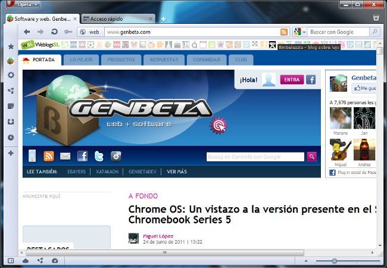This screenshot has width=387, height=268.
Task: Open the PRODUCTOS tab
Action: point(121,60)
